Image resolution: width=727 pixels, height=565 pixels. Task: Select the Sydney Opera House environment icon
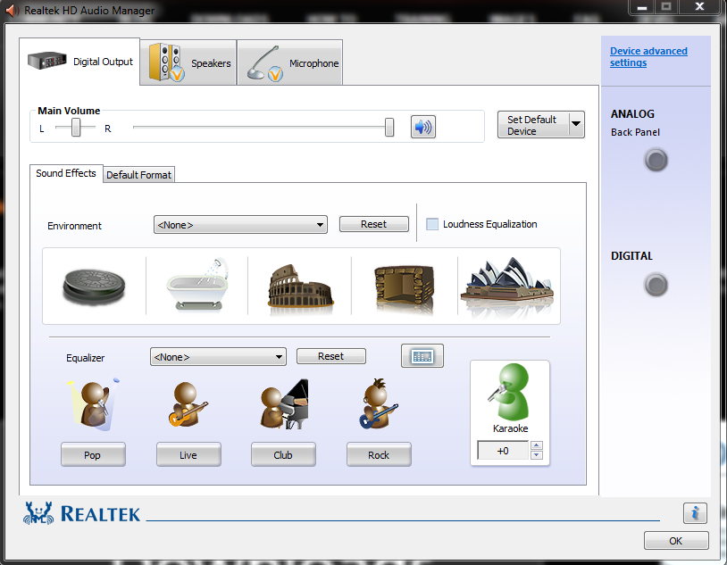[x=506, y=286]
